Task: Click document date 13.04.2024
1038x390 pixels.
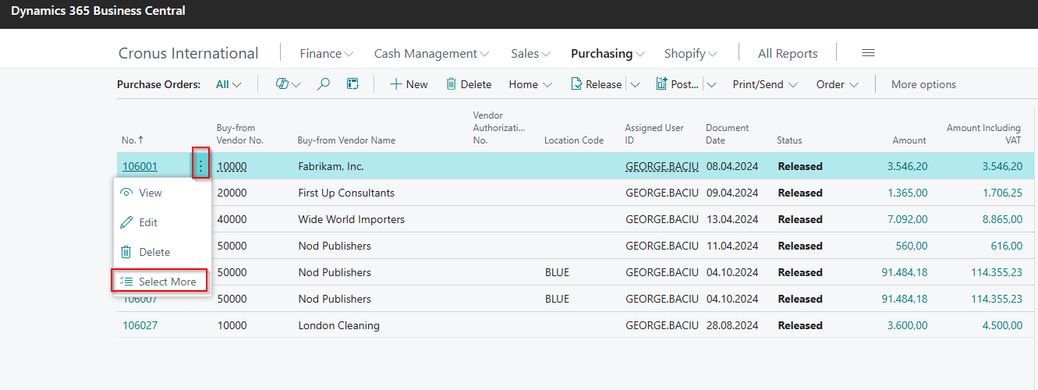Action: [732, 219]
